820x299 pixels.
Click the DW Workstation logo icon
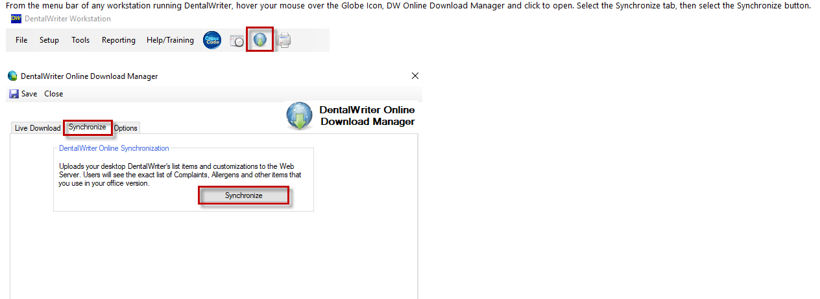click(x=16, y=19)
